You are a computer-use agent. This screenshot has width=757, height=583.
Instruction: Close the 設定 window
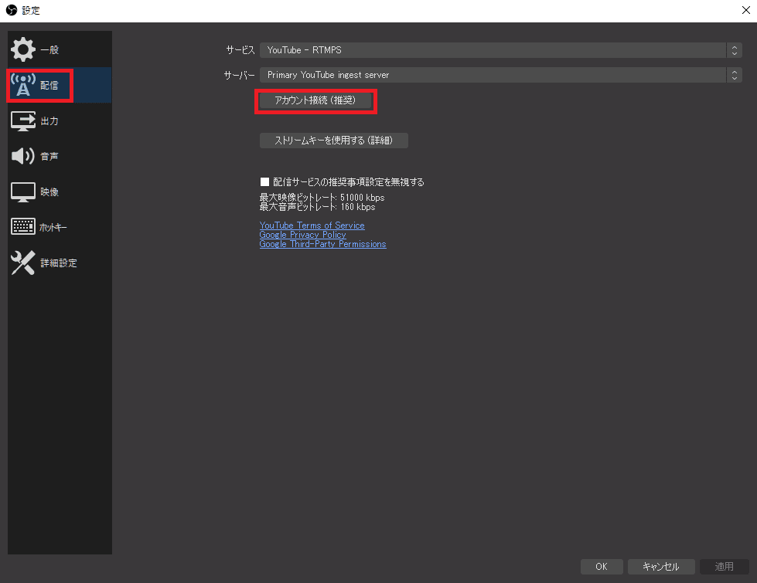(x=746, y=10)
